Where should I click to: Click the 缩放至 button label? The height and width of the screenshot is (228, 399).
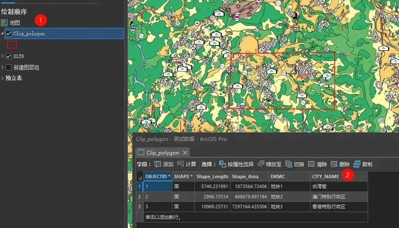click(274, 164)
